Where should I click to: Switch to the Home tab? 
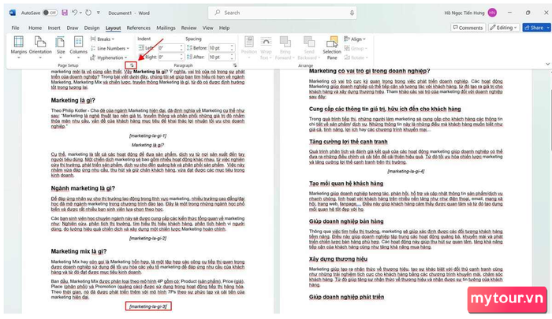tap(35, 28)
